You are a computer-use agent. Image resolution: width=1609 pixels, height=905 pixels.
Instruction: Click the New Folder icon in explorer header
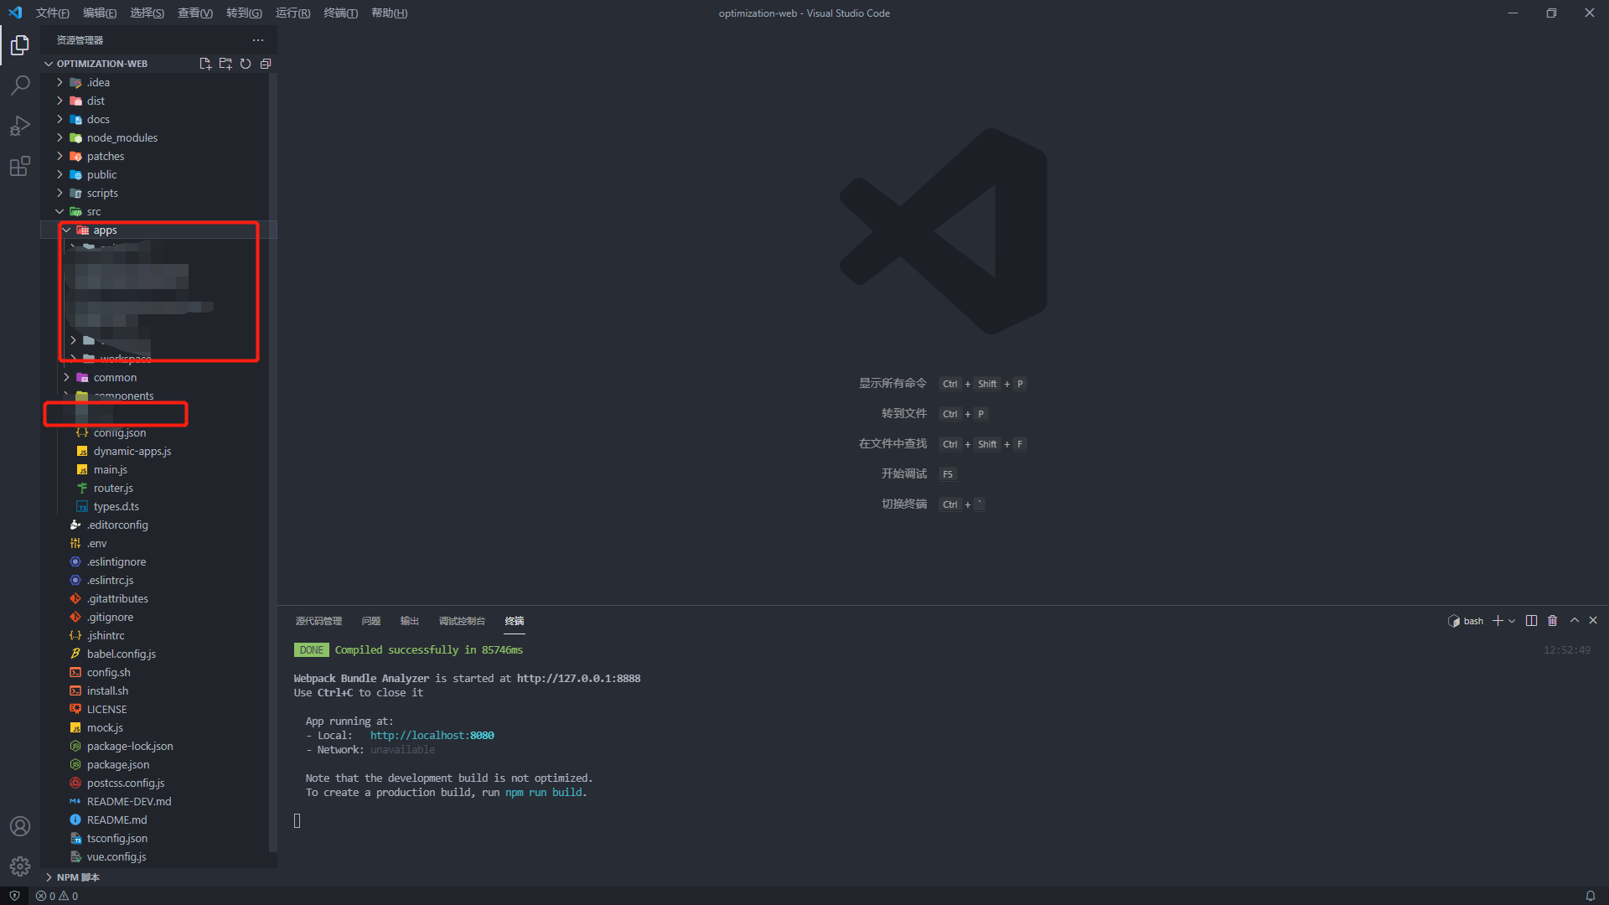click(x=225, y=64)
